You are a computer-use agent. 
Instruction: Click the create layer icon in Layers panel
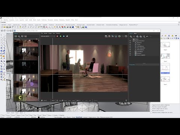pyautogui.click(x=131, y=36)
